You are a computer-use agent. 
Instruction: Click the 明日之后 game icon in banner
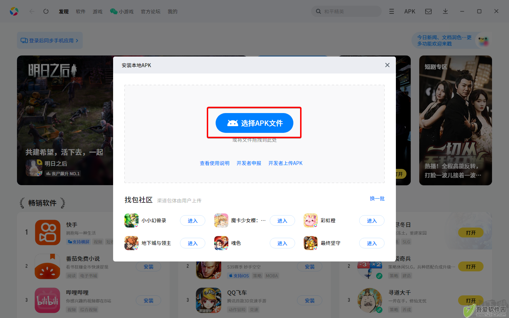point(34,168)
